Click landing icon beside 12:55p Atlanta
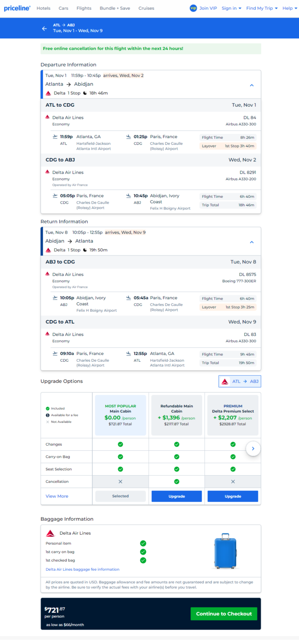Screen dimensions: 299x640 [x=129, y=353]
